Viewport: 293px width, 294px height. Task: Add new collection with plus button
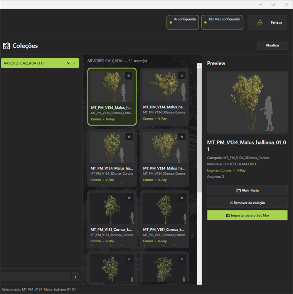(x=76, y=277)
